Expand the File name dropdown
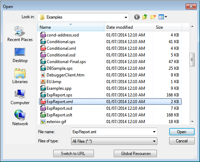 (x=154, y=132)
